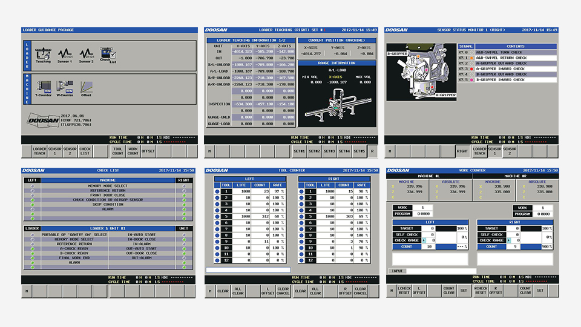Open the Teaching icon in Loader section
Screen dimensions: 581x327
43,55
